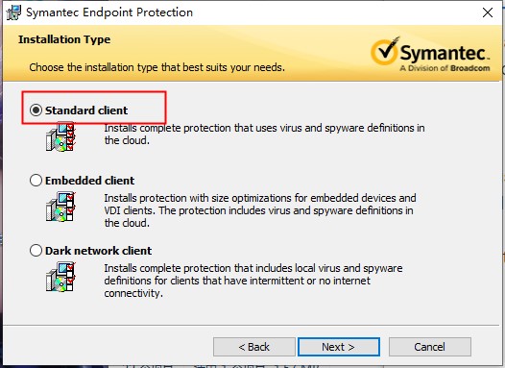
Task: Click the Standard client label text
Action: coord(86,110)
